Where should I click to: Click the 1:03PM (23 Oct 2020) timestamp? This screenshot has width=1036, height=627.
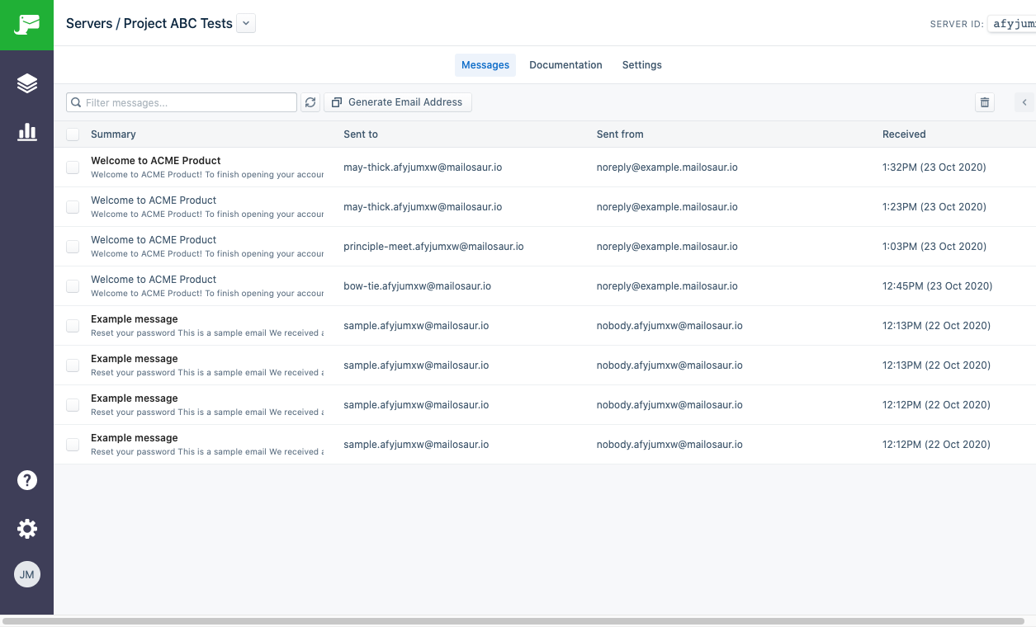pos(934,247)
